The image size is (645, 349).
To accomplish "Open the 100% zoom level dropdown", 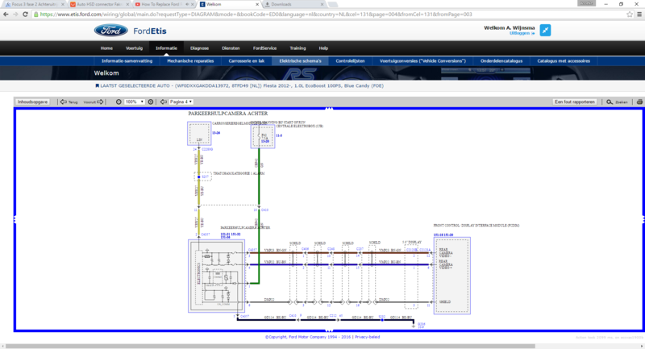I will pos(134,102).
